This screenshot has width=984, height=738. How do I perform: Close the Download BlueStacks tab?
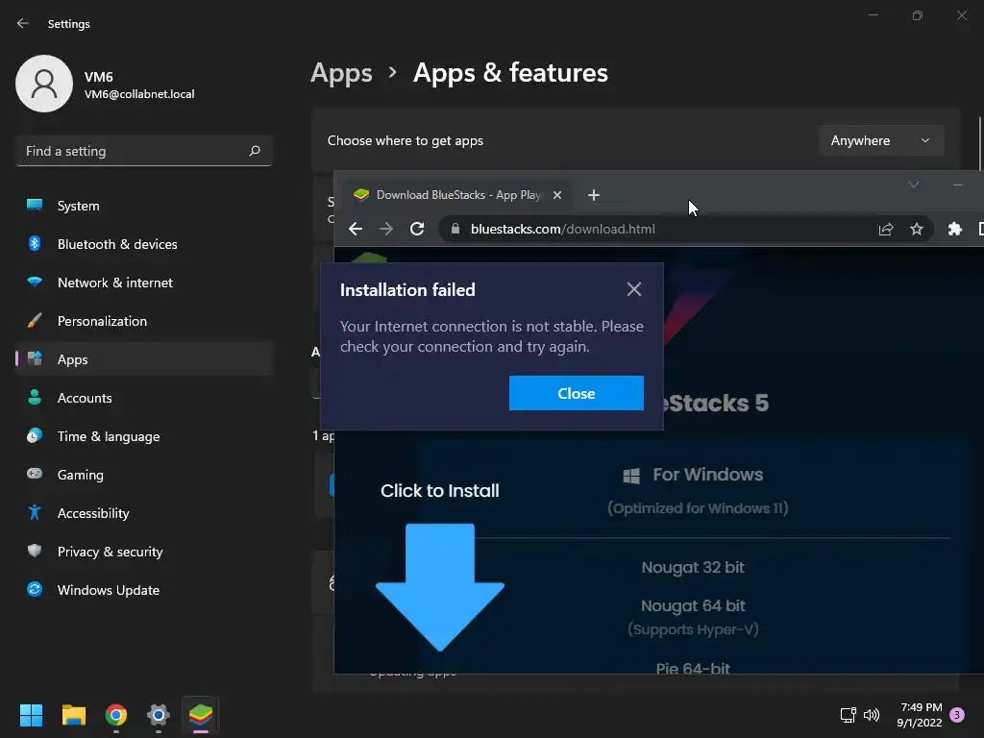556,195
